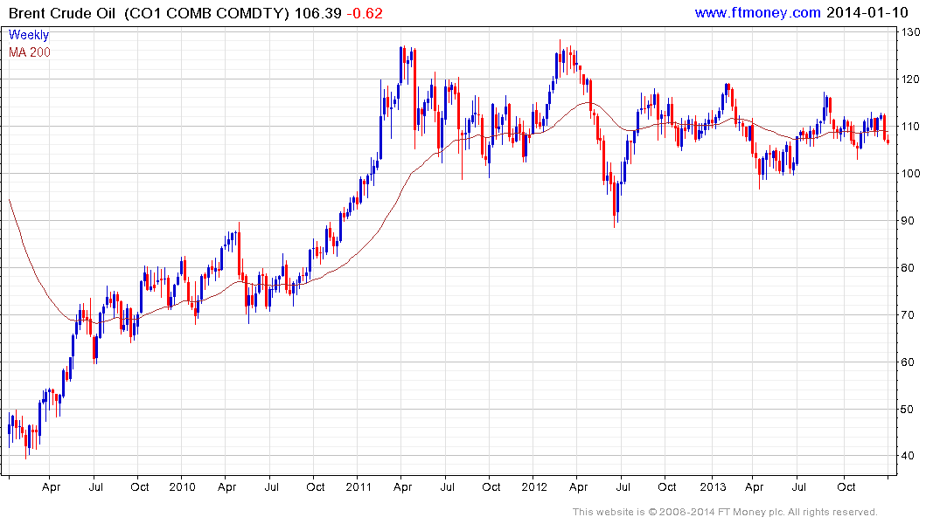Click the '2010' year label on time axis
The image size is (940, 524).
pyautogui.click(x=182, y=486)
